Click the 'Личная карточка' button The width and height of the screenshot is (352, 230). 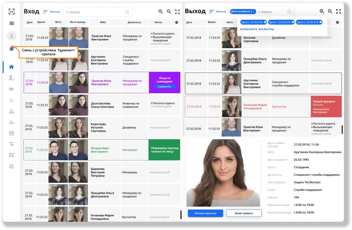205,213
